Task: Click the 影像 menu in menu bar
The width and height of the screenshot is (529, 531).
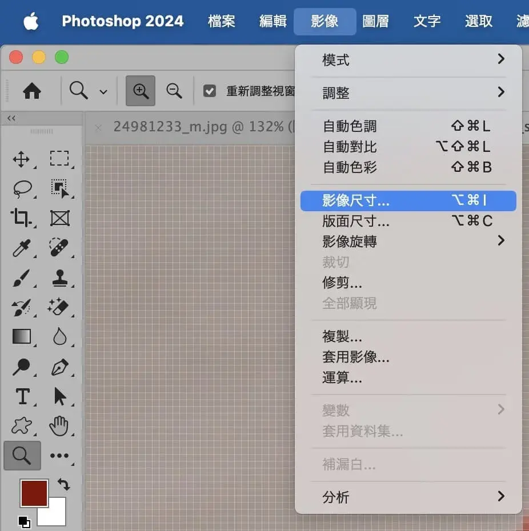Action: [324, 21]
